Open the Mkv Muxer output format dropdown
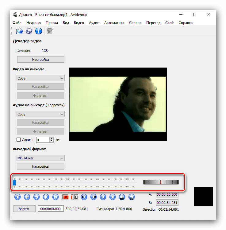 (40, 158)
